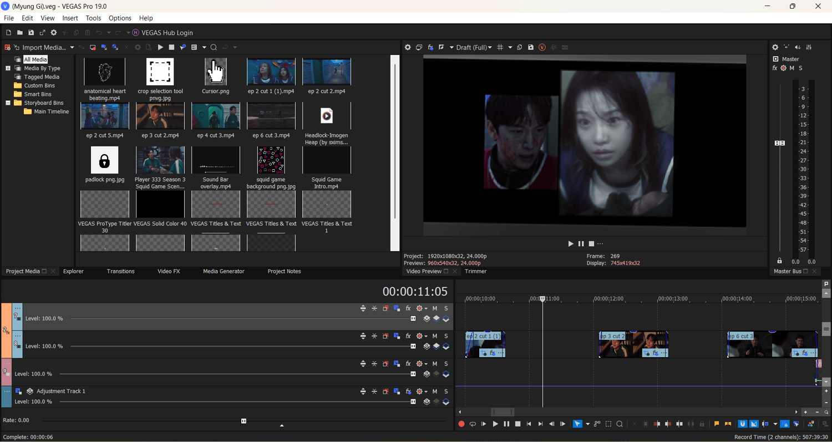Adjust the Rate slider handle

click(x=243, y=421)
